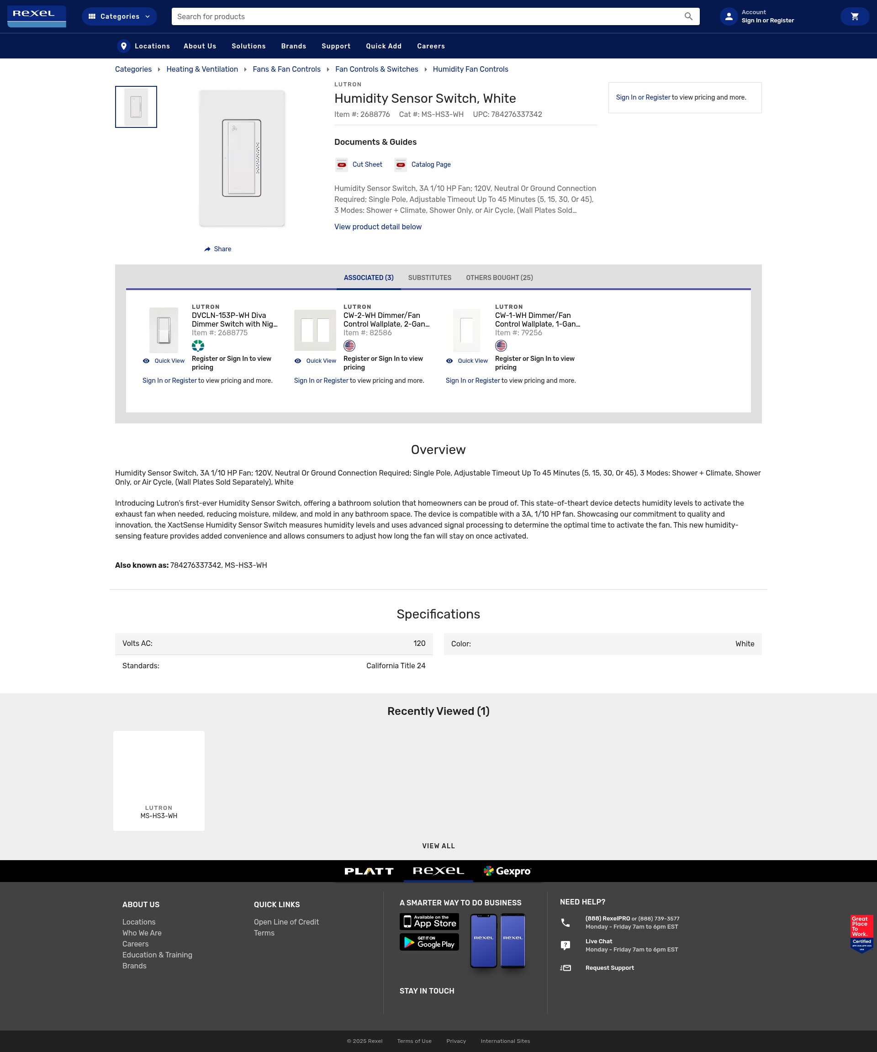Click the search magnifier icon
Image resolution: width=877 pixels, height=1052 pixels.
point(688,16)
